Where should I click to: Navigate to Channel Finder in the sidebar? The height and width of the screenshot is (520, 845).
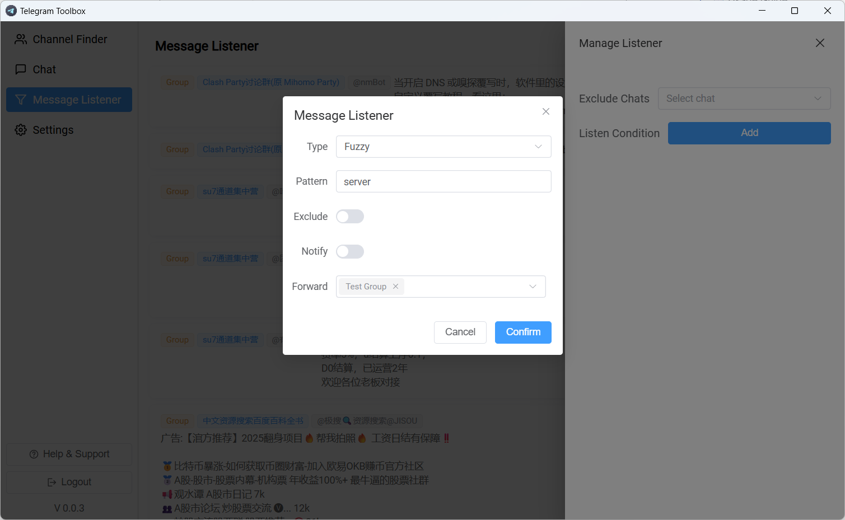69,39
